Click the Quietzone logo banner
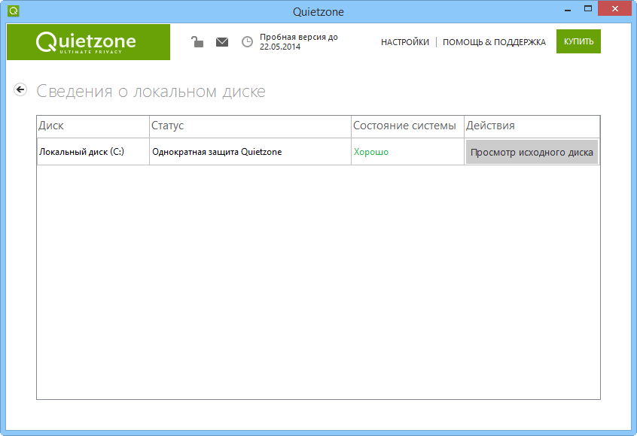 [x=89, y=42]
